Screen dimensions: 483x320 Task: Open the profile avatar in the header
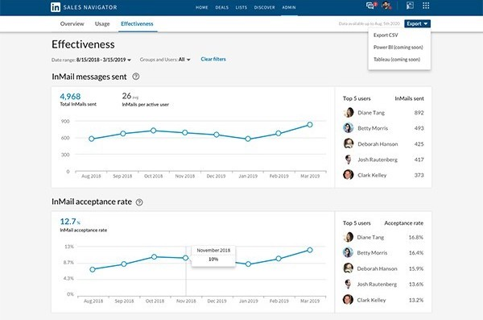pyautogui.click(x=386, y=6)
